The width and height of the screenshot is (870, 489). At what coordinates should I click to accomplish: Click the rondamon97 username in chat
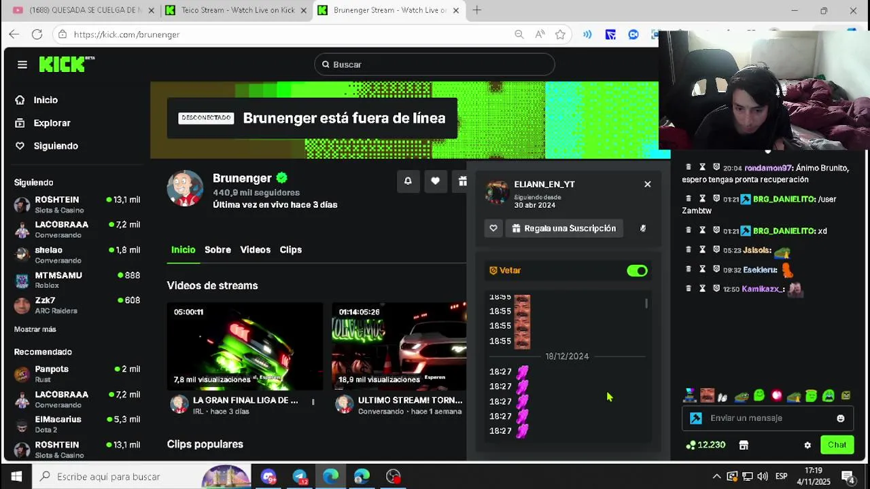pos(768,168)
